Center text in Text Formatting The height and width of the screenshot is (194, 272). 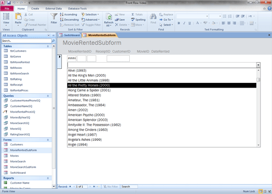click(x=229, y=23)
